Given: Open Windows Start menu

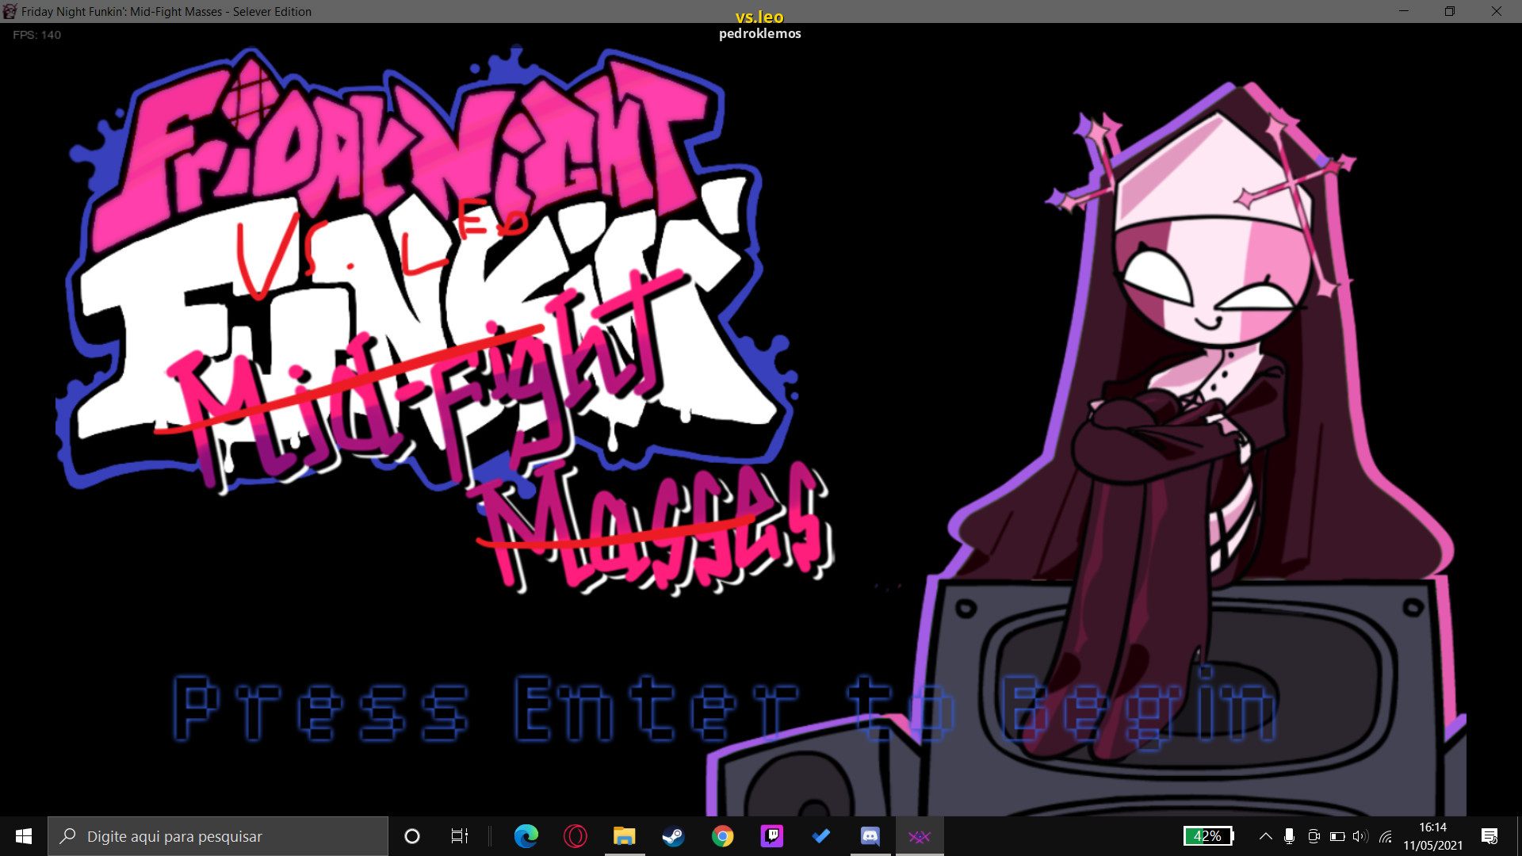Looking at the screenshot, I should (24, 836).
